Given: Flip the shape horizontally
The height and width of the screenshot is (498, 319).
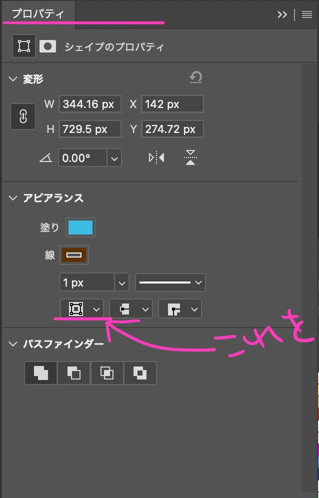Looking at the screenshot, I should point(156,157).
